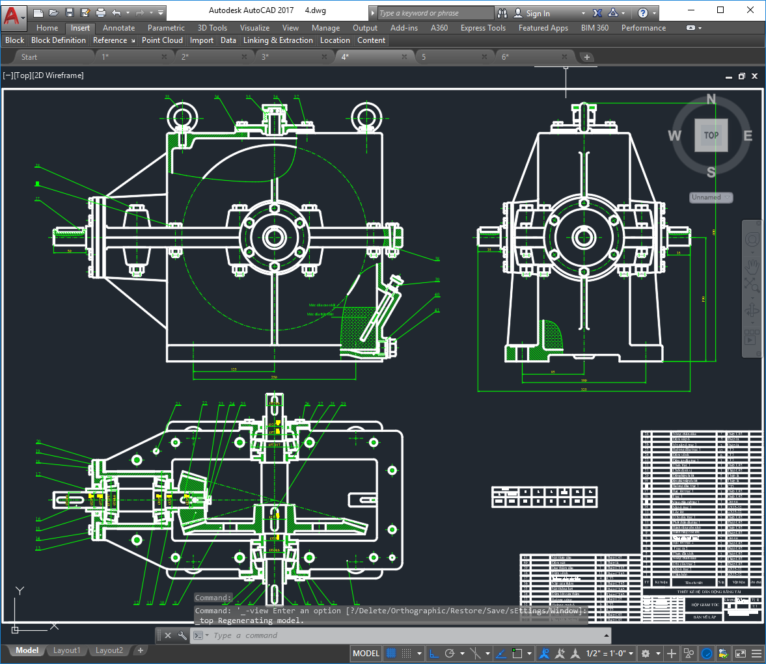Click the MODEL button in status bar
The height and width of the screenshot is (664, 766).
coord(366,654)
